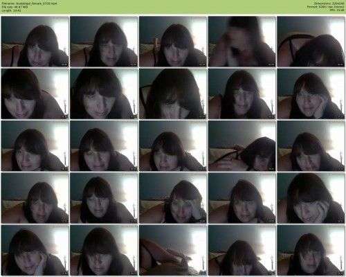Click the dimensions info line in the header

(329, 3)
